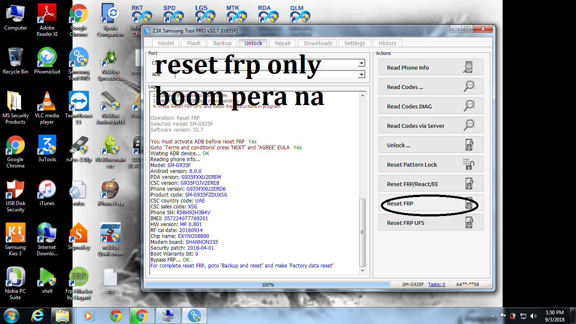Screen dimensions: 576x324
Task: Open the Tasks: 0 link
Action: (436, 284)
